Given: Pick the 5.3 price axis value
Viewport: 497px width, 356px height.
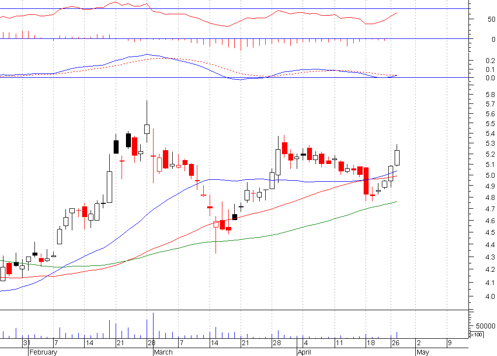Looking at the screenshot, I should [x=490, y=144].
